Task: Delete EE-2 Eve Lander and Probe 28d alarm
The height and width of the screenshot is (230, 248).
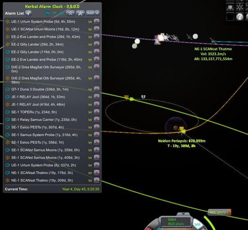Action: click(x=97, y=36)
